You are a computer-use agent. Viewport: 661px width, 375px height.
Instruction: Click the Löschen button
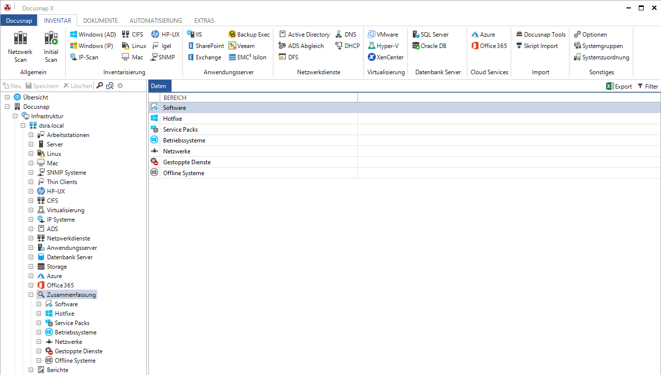pyautogui.click(x=78, y=86)
